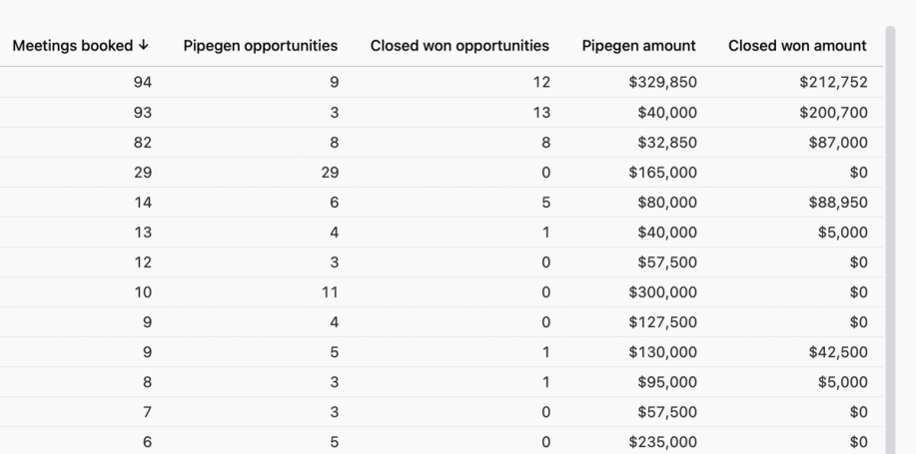Click the $165,000 pipegen amount cell
Screen dimensions: 916x454
(662, 173)
